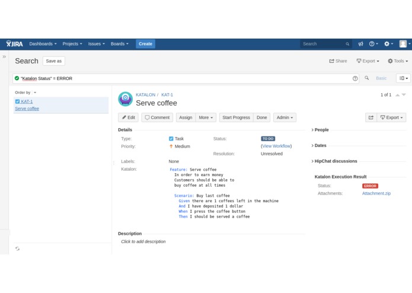Click the Katalon project avatar

[x=125, y=99]
